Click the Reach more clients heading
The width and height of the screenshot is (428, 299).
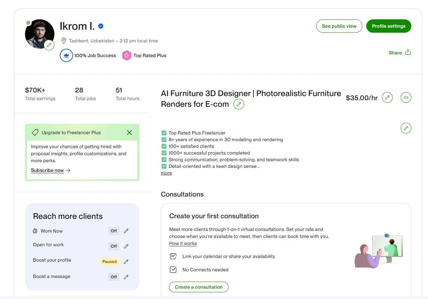pos(68,216)
